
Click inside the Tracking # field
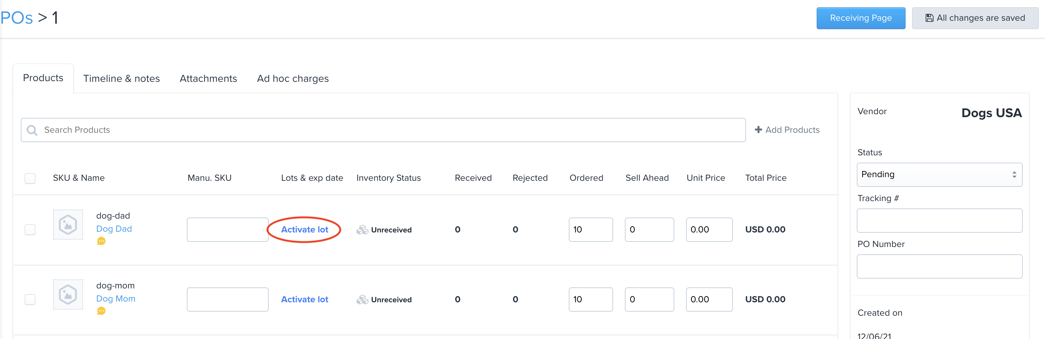click(939, 220)
